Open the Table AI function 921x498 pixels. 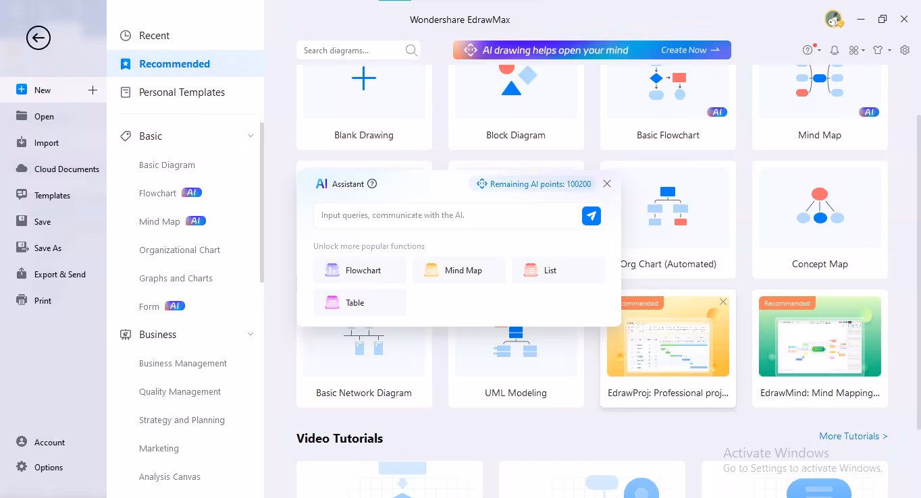359,302
